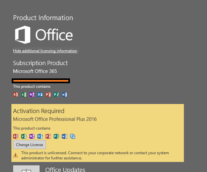Click This product contains under Office 365
This screenshot has width=207, height=172.
(32, 86)
